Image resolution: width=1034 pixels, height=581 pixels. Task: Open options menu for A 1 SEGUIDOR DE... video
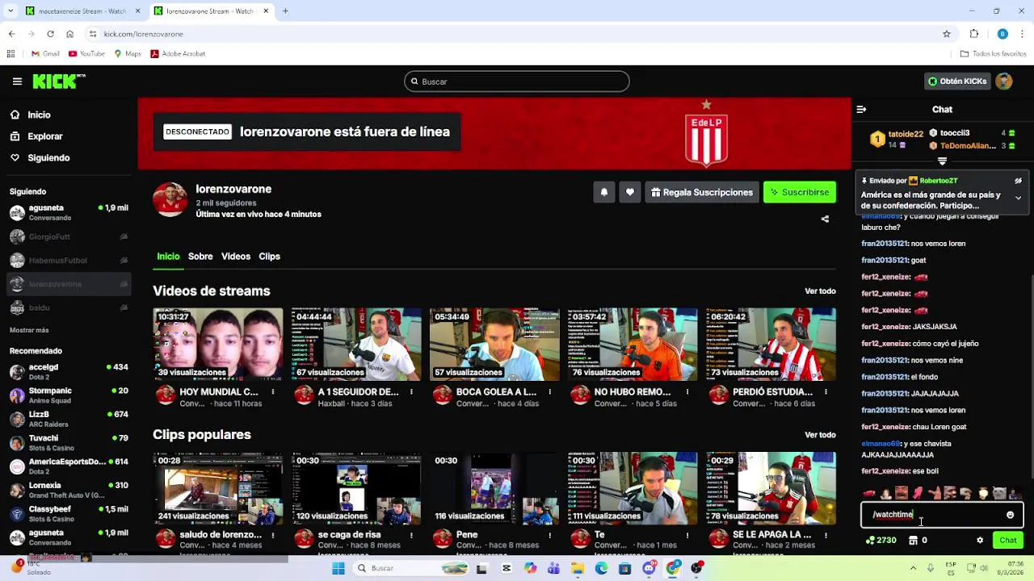click(x=411, y=392)
